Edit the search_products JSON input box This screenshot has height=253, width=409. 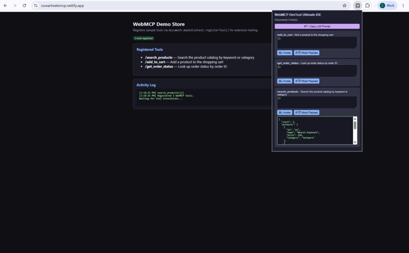tap(317, 102)
